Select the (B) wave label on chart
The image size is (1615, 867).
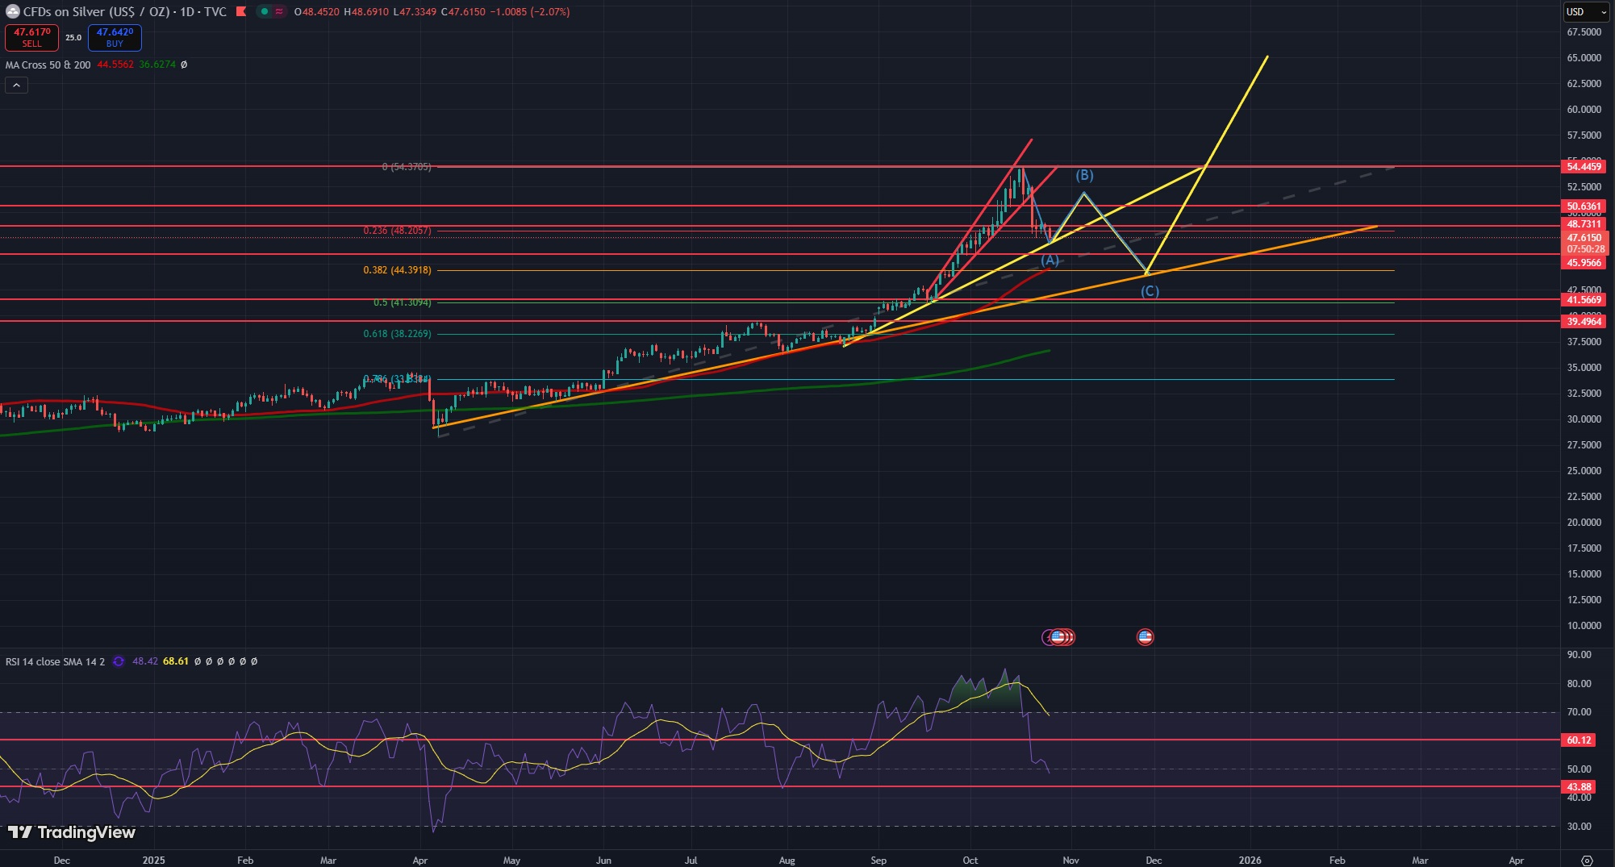tap(1084, 175)
